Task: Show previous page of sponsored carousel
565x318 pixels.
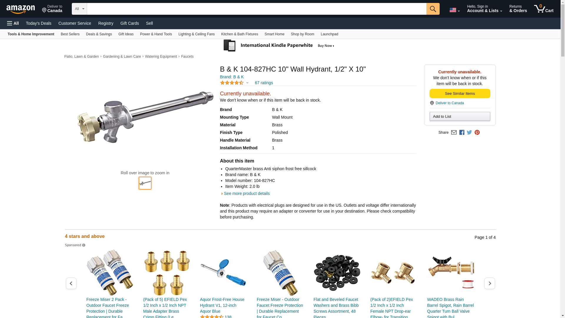Action: (x=71, y=283)
